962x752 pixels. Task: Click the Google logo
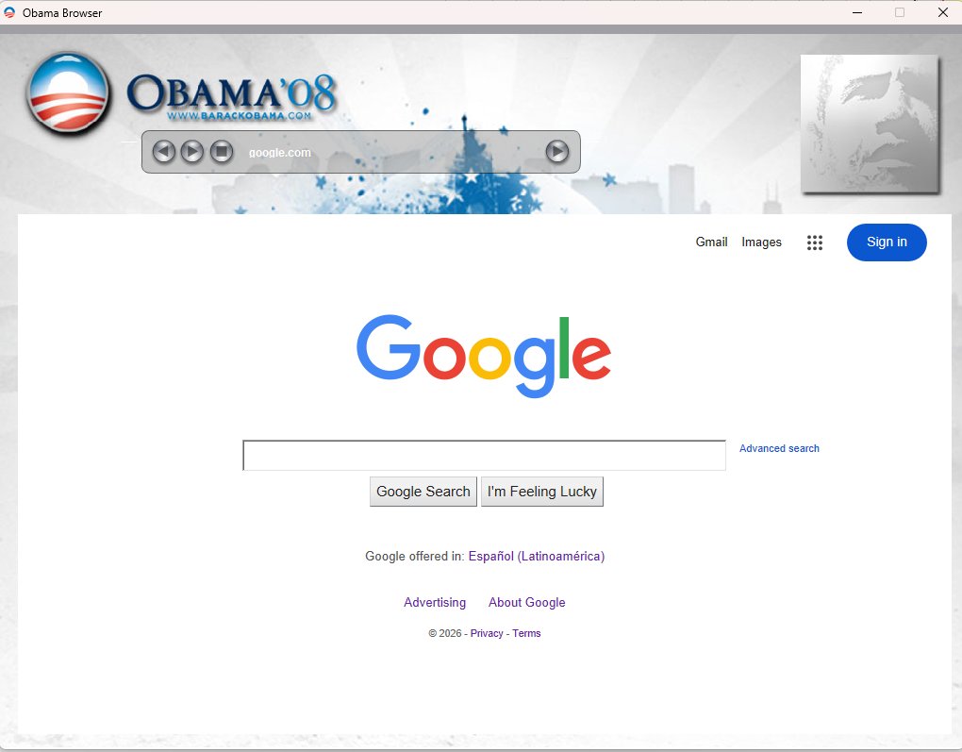[484, 356]
